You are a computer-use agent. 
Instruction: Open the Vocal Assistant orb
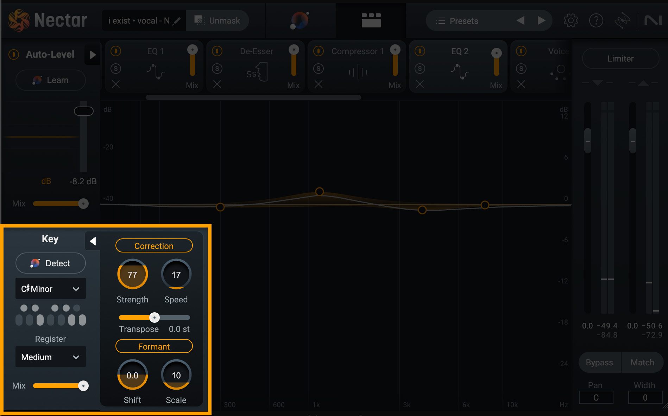coord(300,20)
